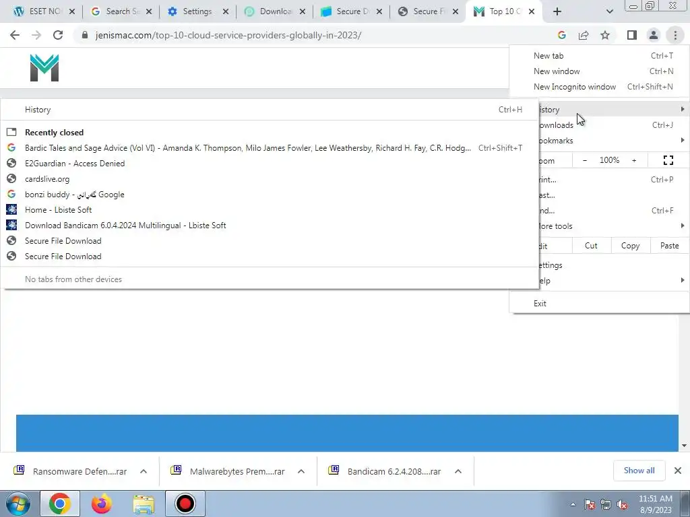Click Show all downloads
The image size is (690, 517).
click(x=639, y=471)
